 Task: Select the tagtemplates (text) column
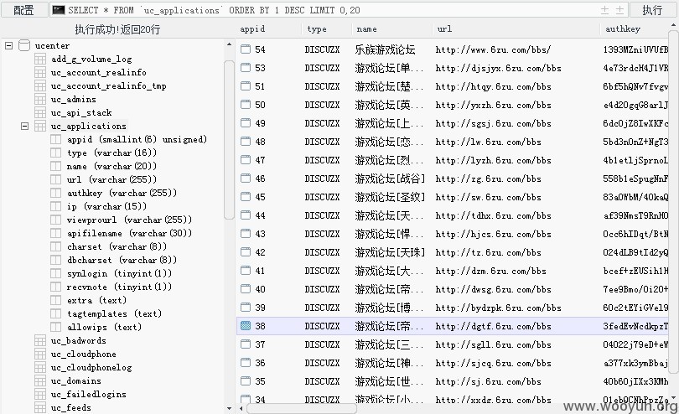click(x=114, y=314)
